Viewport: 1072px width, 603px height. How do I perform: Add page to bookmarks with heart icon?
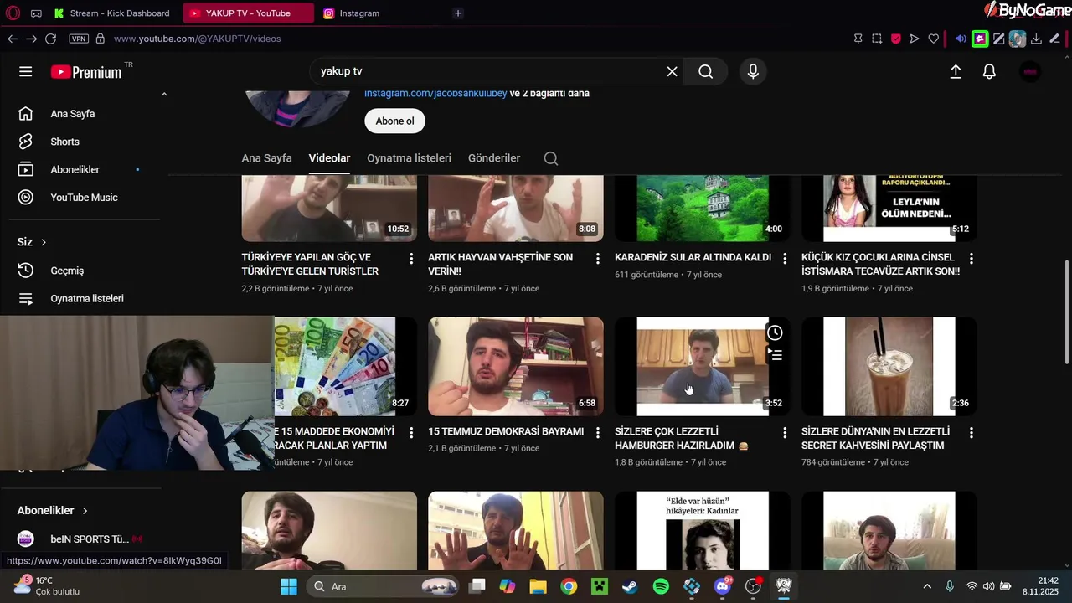point(934,39)
